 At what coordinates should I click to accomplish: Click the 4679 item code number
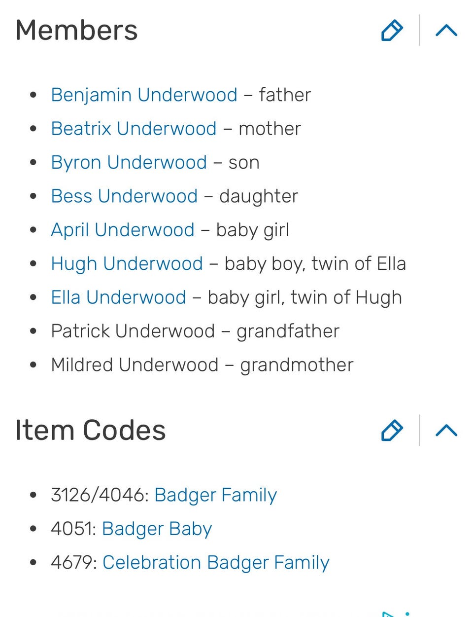tap(73, 563)
